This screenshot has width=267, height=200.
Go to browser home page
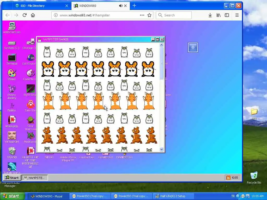tap(33, 15)
